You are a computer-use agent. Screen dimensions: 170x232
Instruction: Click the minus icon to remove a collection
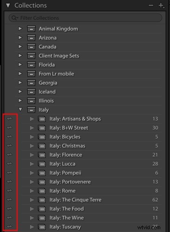[x=151, y=6]
